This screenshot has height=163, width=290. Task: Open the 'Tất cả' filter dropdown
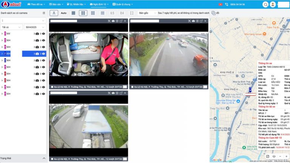11,27
